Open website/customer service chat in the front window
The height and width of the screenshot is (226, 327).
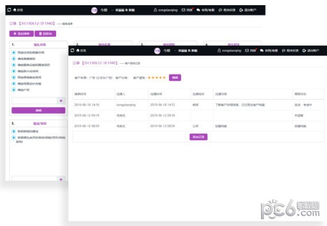click(x=269, y=50)
